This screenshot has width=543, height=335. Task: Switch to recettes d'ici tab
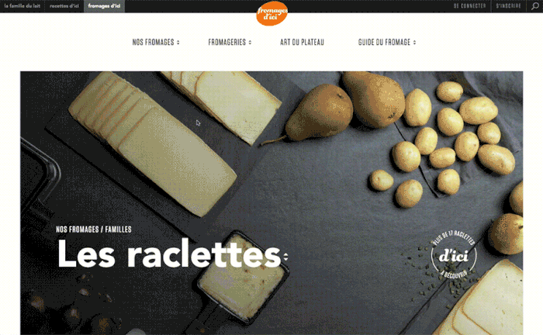coord(64,6)
